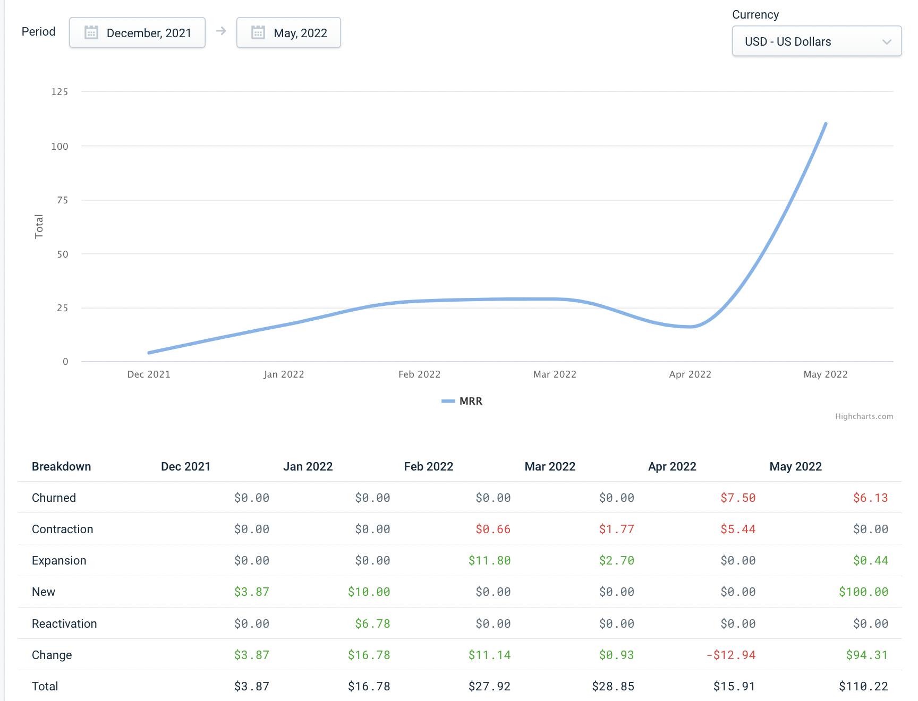Open the Highcharts.com credit link

click(864, 416)
